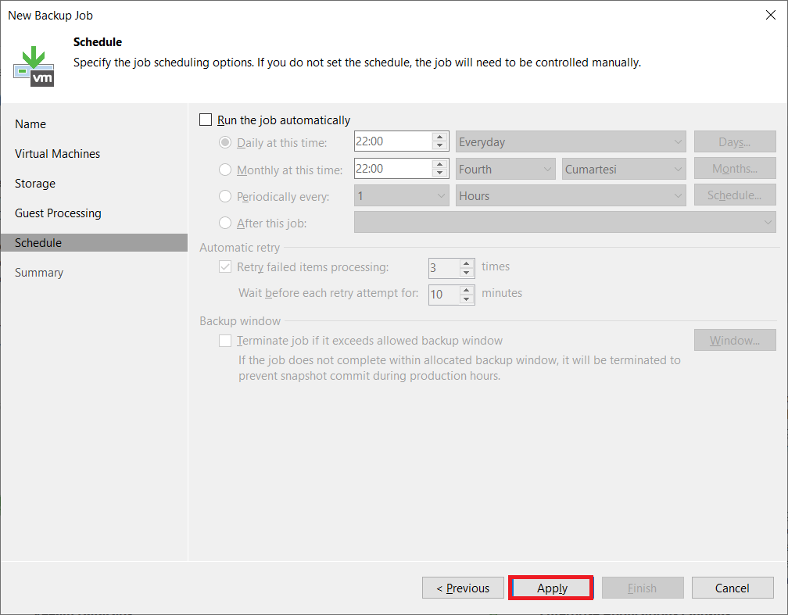This screenshot has width=788, height=615.
Task: Click the Apply button
Action: (552, 588)
